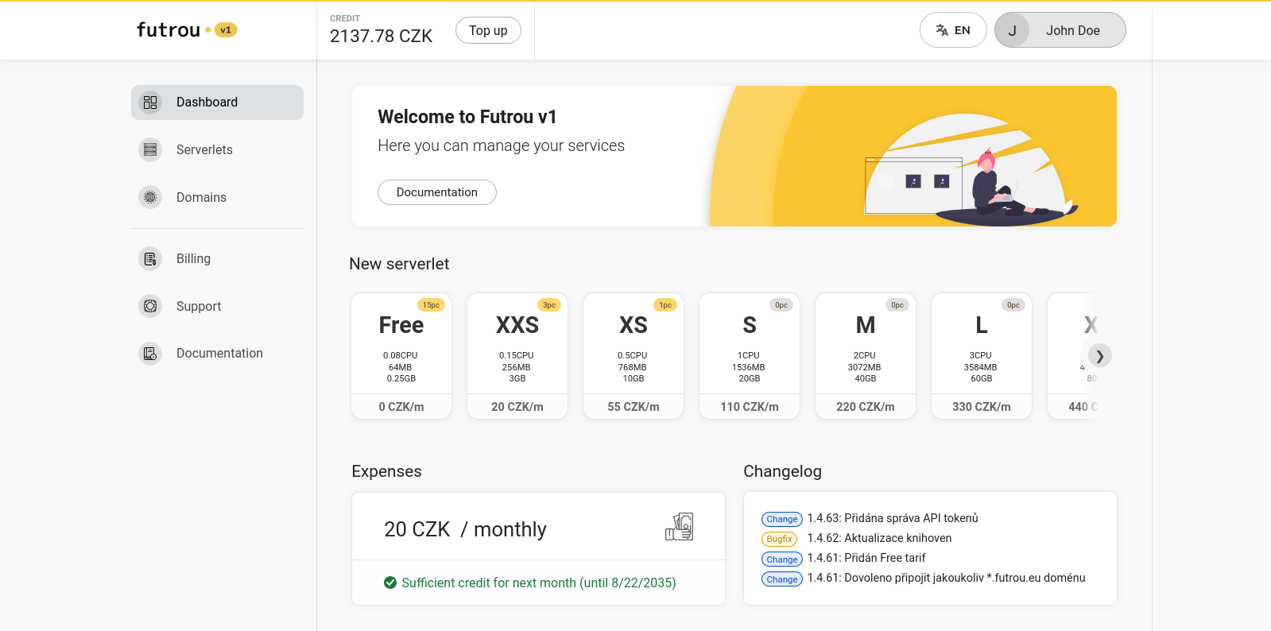Click the welcome banner illustration
The image size is (1271, 631).
(970, 171)
